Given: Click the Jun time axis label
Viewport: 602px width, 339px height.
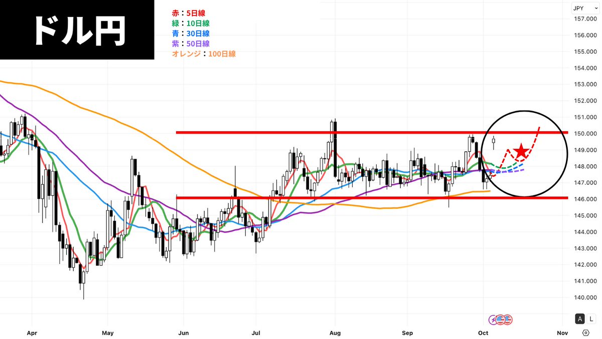Looking at the screenshot, I should coord(184,332).
